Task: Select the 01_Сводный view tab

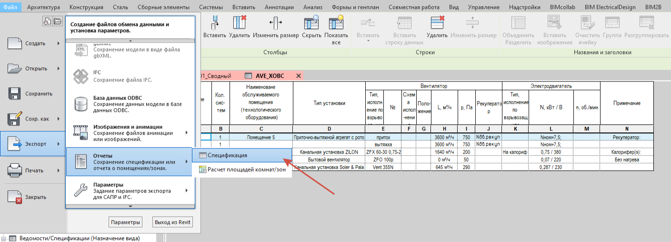Action: coord(217,76)
